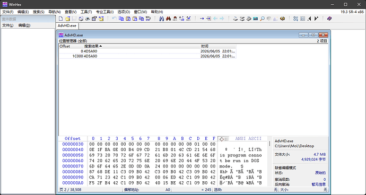Create a new file with the blank page icon
The image size is (366, 195).
60,19
